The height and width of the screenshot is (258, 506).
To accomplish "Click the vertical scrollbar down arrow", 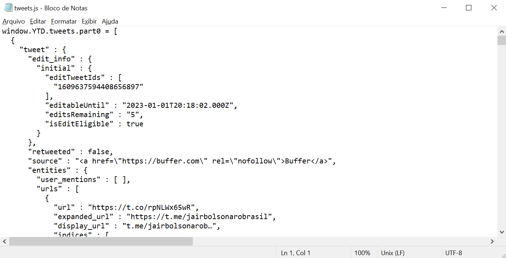I will pos(502,231).
